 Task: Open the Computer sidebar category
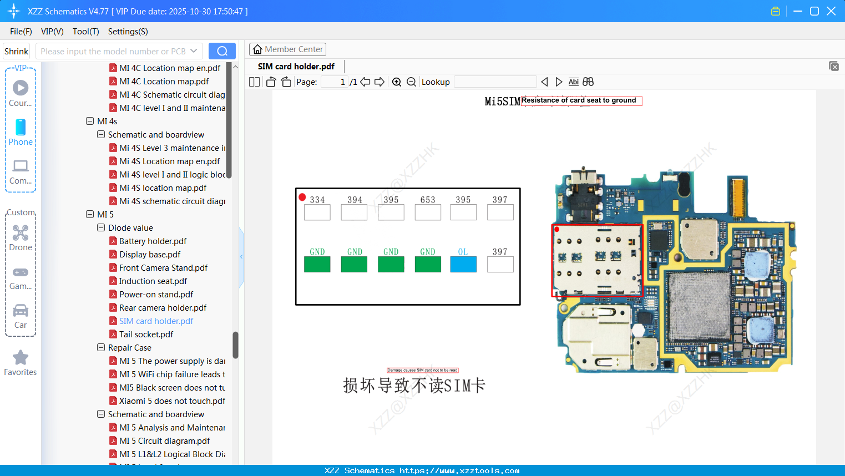pyautogui.click(x=21, y=171)
